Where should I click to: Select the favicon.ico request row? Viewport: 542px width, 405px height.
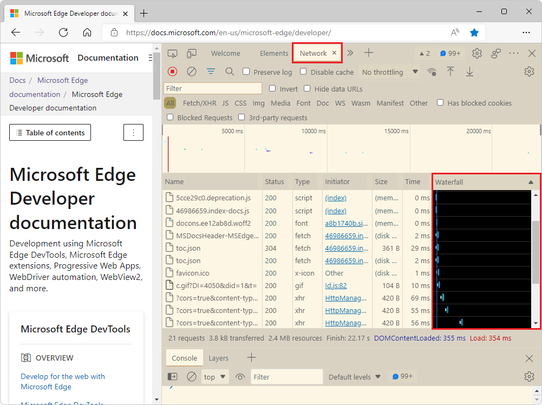[297, 273]
